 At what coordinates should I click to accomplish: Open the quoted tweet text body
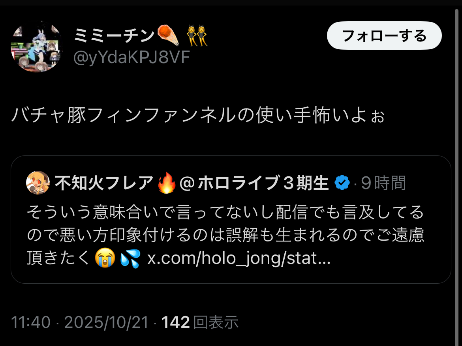pos(225,235)
